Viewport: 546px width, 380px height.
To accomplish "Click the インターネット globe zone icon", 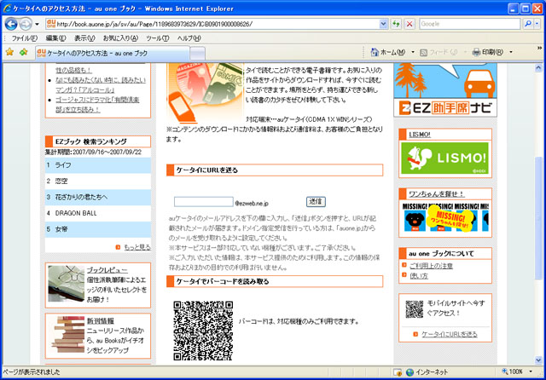I will pos(409,372).
